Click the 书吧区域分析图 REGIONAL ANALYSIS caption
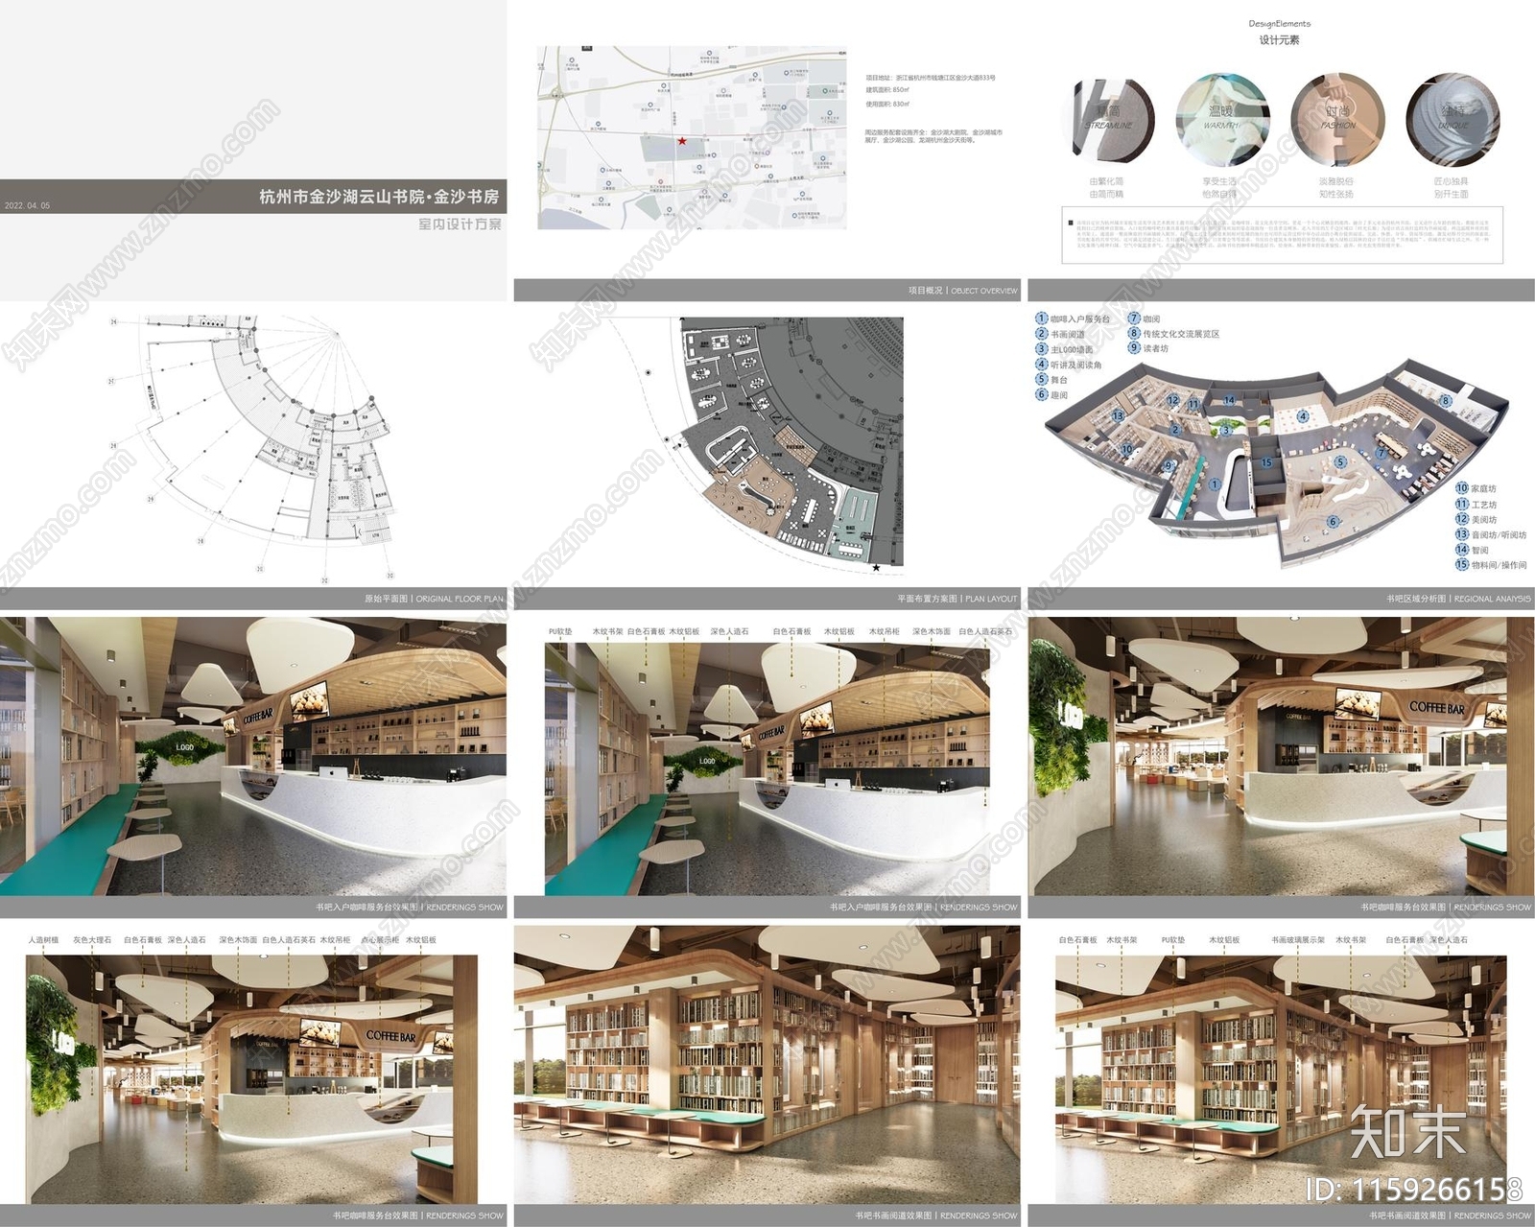Image resolution: width=1535 pixels, height=1227 pixels. pos(1458,599)
